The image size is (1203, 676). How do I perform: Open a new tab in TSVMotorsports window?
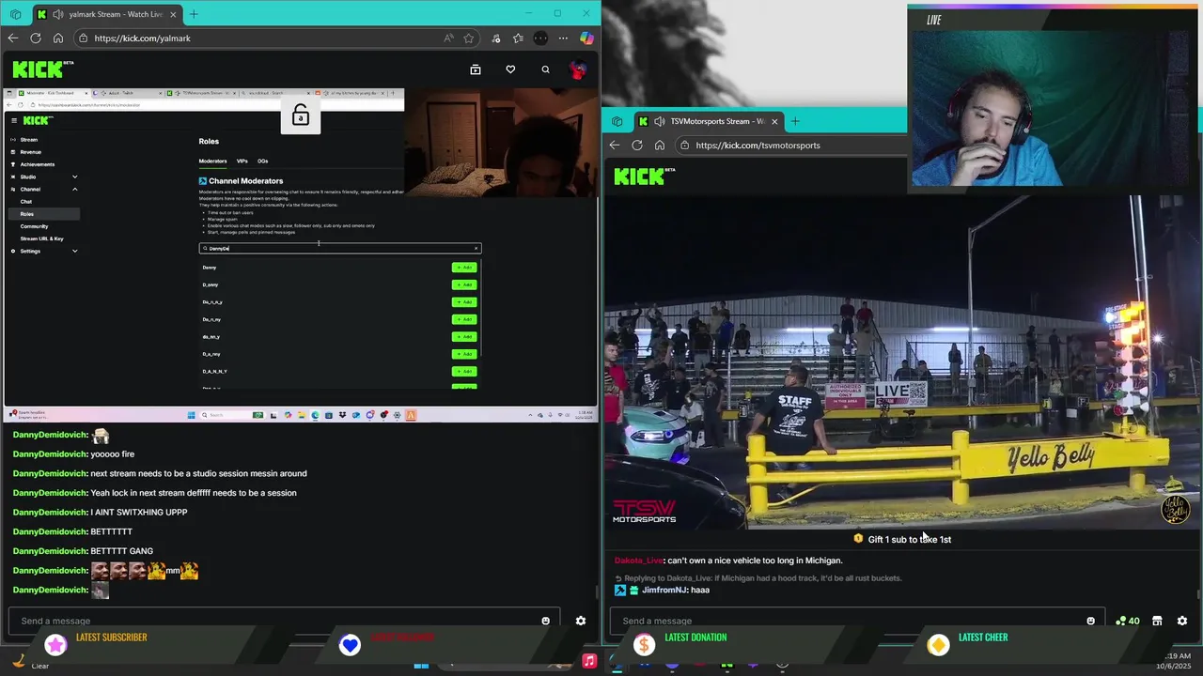(795, 121)
